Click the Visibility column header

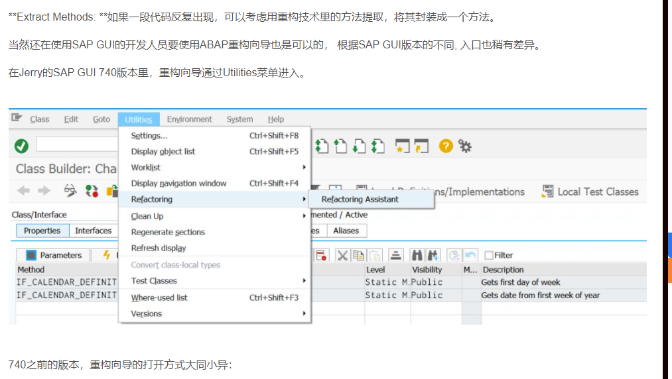click(436, 270)
